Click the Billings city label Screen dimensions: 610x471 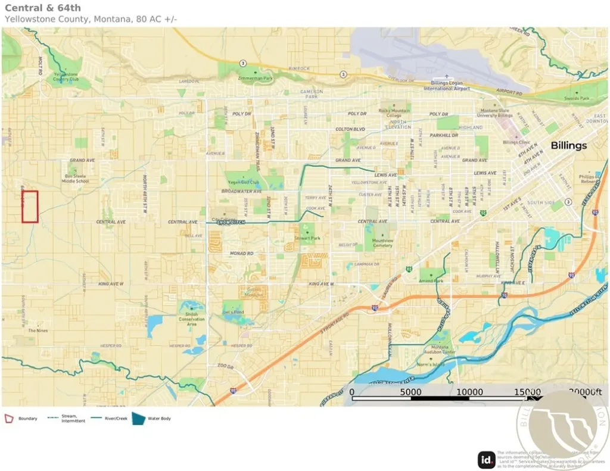point(569,145)
